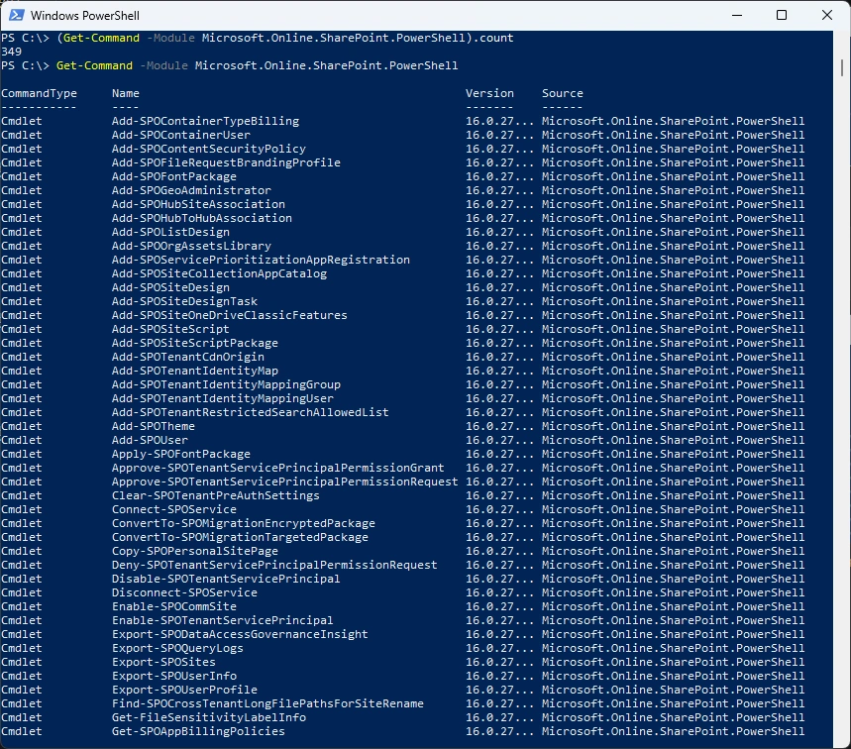Click the Source column header
The width and height of the screenshot is (851, 749).
562,93
